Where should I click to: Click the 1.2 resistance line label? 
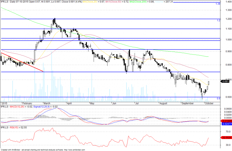pos(219,20)
